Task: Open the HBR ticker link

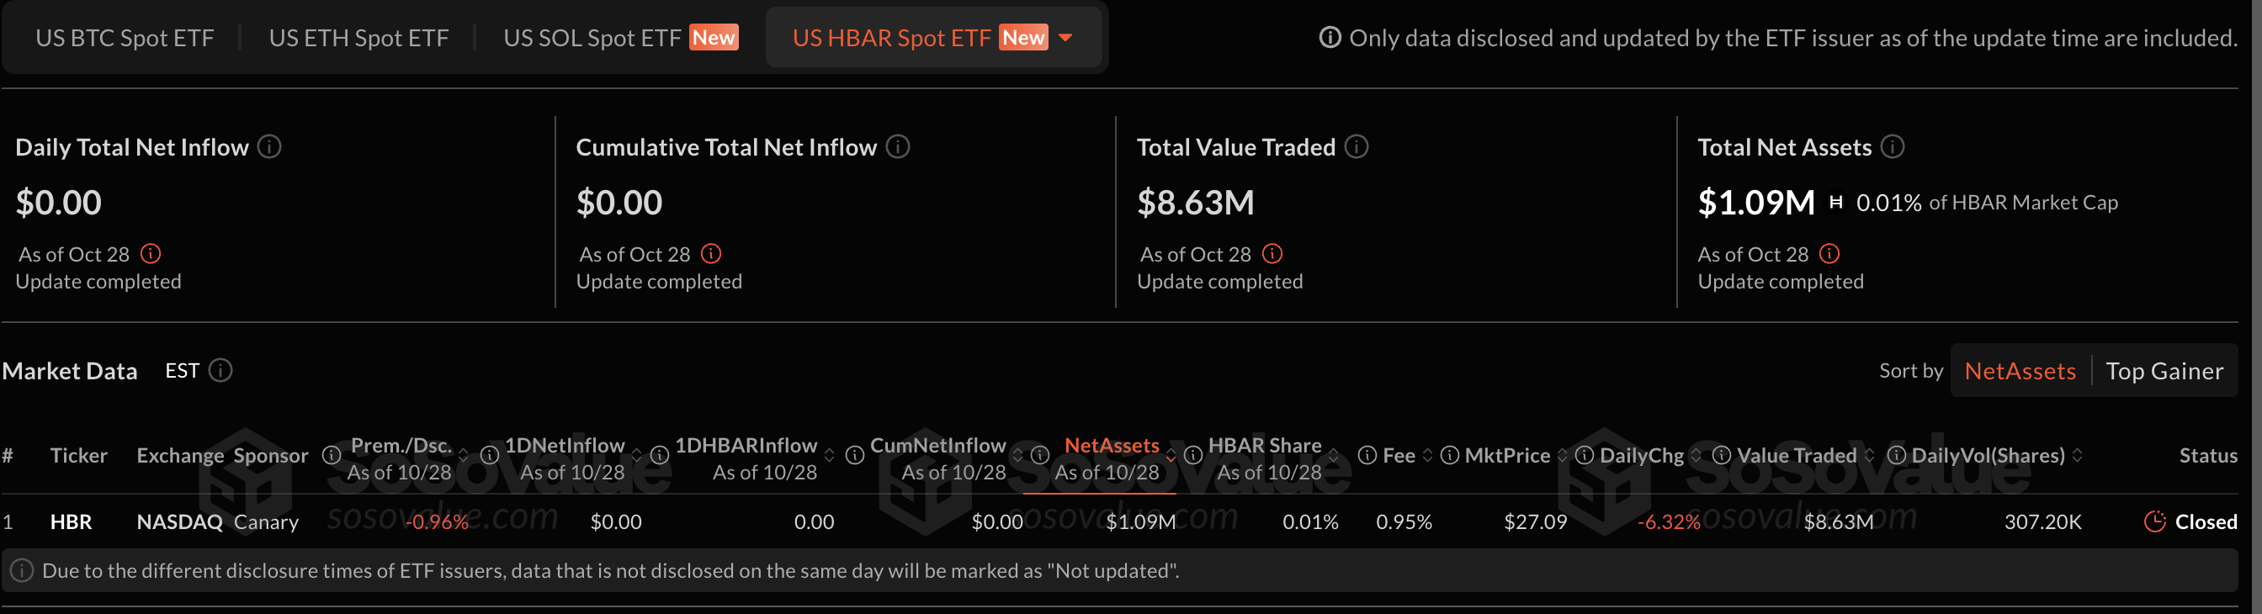Action: 72,521
